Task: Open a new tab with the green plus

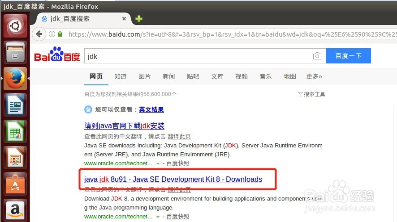Action: [139, 19]
